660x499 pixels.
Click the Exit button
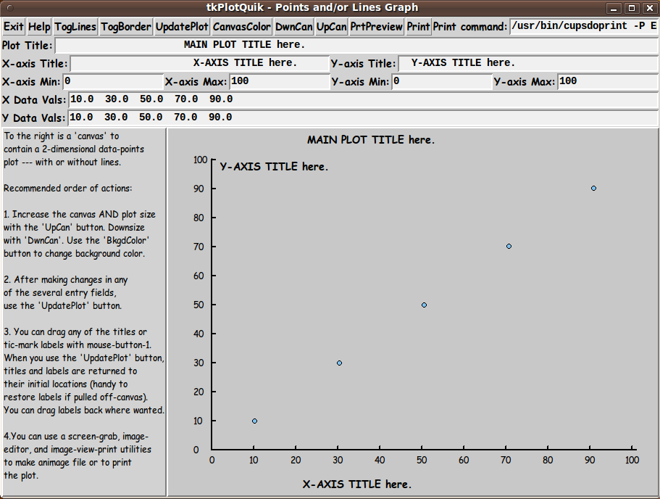click(14, 27)
